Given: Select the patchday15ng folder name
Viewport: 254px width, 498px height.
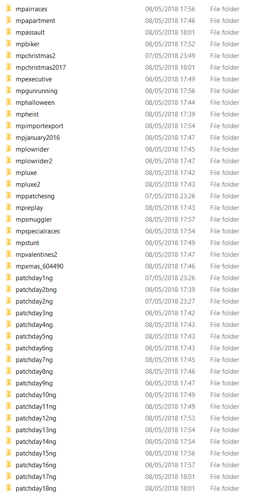Looking at the screenshot, I should pos(36,453).
